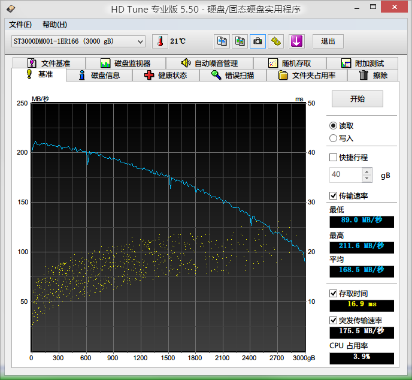The width and height of the screenshot is (412, 380).
Task: Enable the 快捷行程 checkbox
Action: [334, 158]
